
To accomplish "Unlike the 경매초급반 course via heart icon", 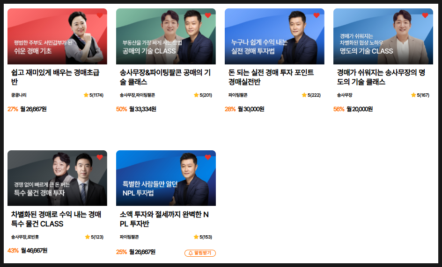I will [x=100, y=15].
